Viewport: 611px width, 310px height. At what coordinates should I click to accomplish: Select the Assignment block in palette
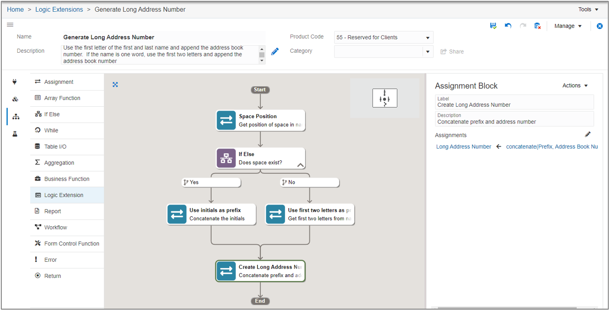tap(67, 82)
